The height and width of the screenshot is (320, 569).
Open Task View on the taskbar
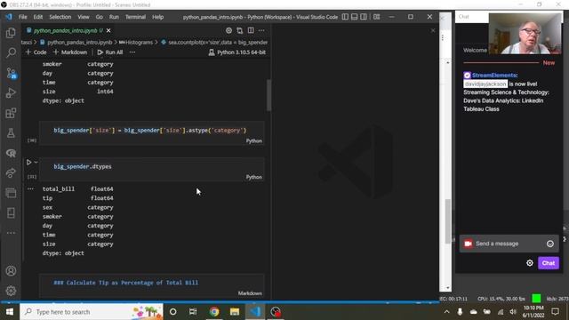point(193,312)
